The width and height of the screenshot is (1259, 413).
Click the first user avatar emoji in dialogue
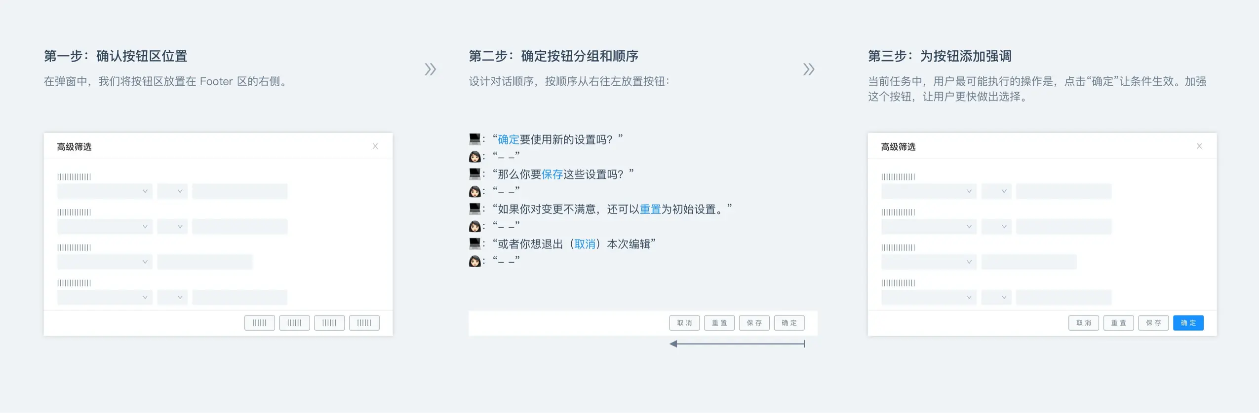(x=474, y=157)
